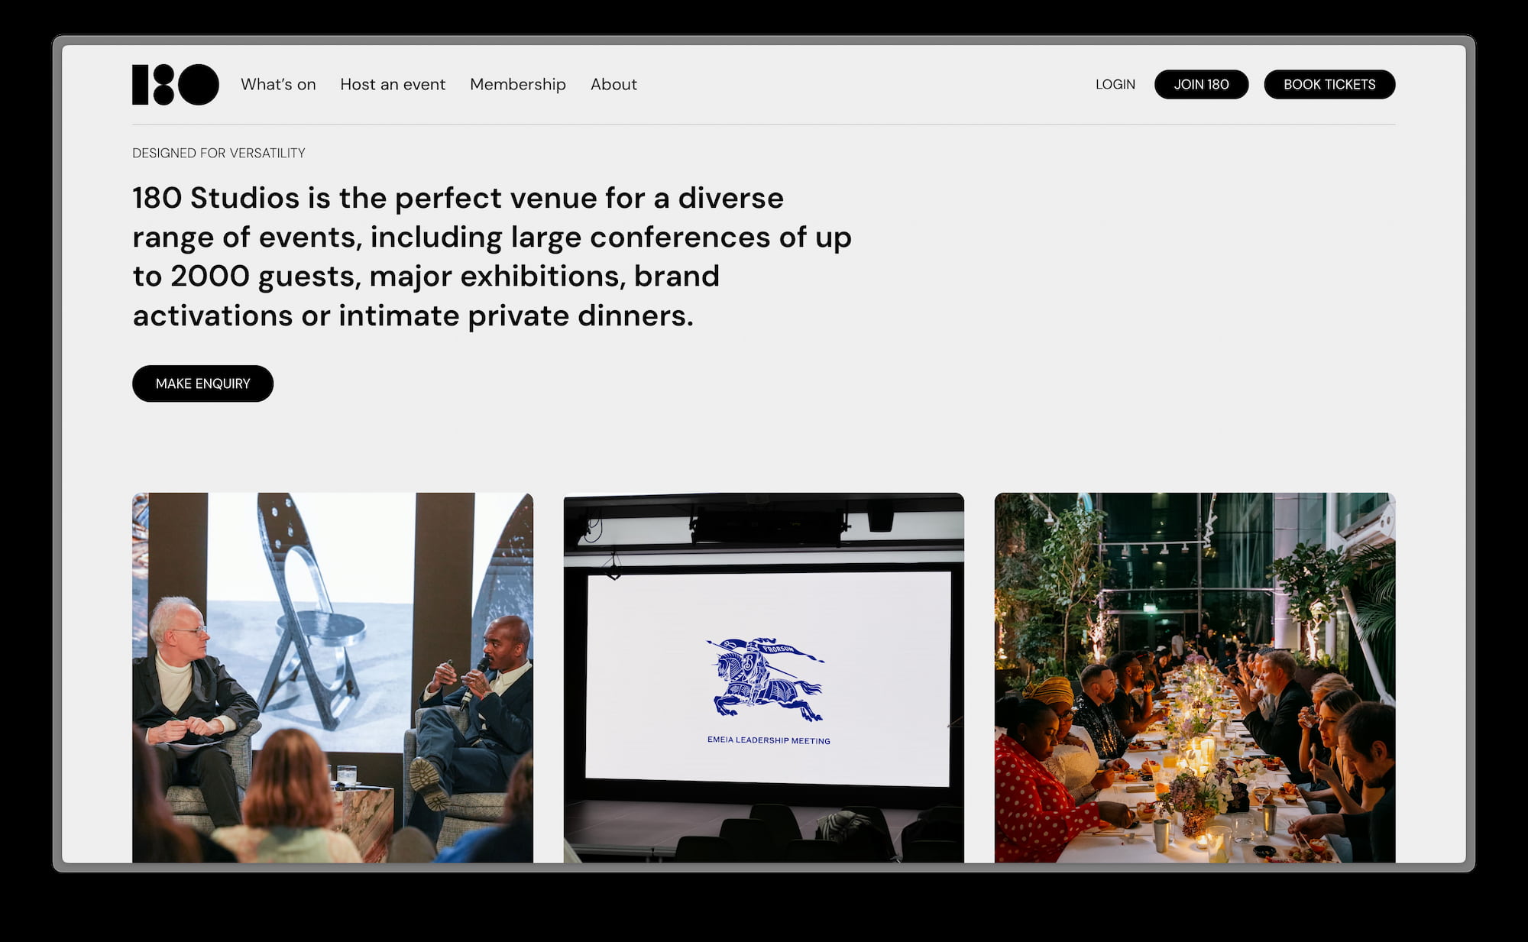Click the BOOK TICKETS button
The width and height of the screenshot is (1528, 942).
(1329, 84)
